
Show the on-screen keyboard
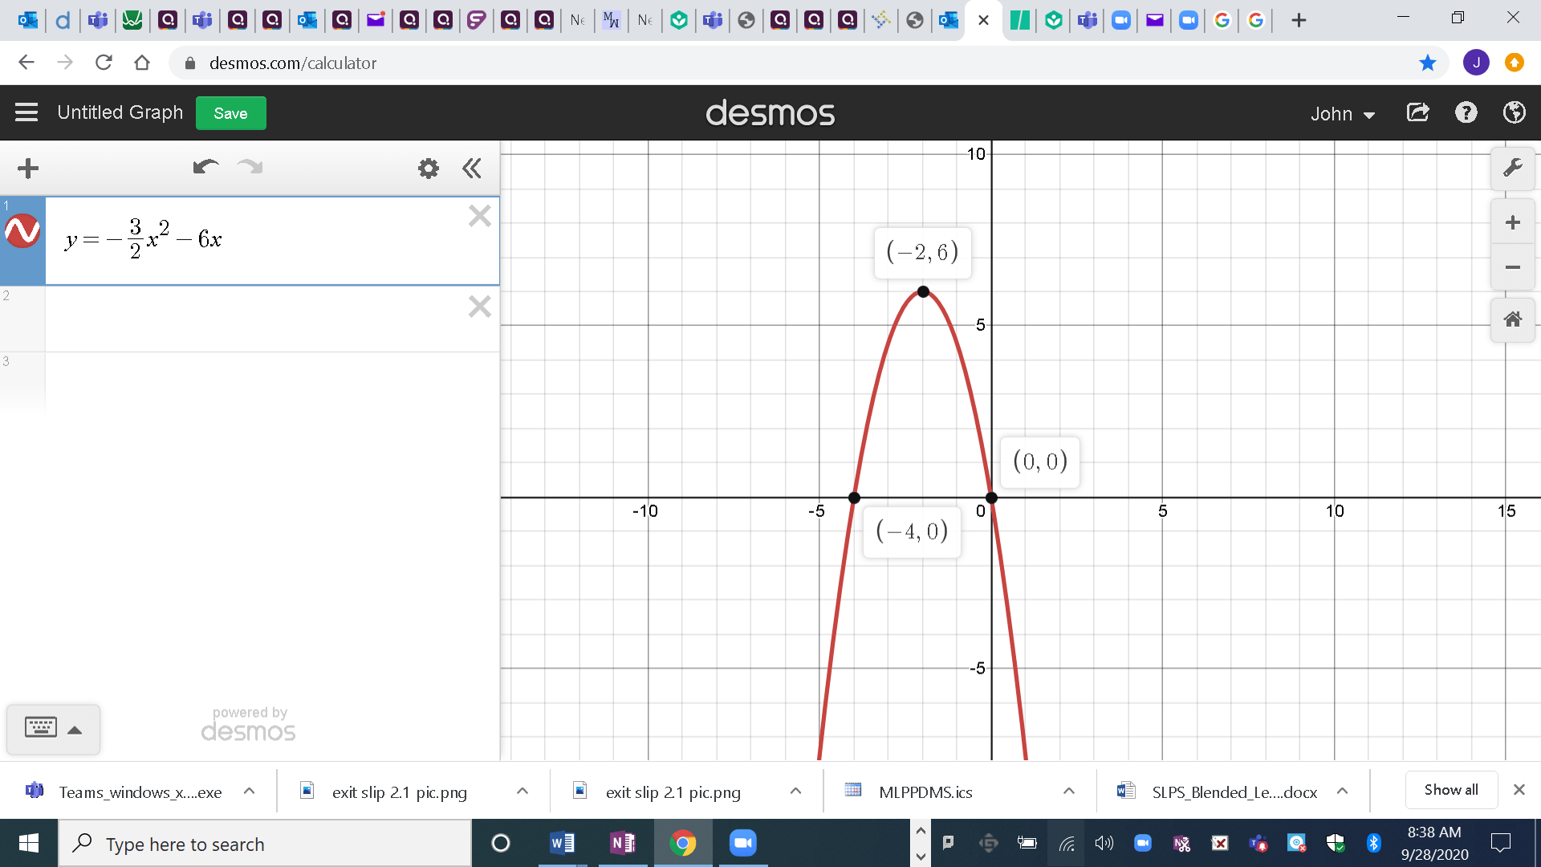[43, 727]
